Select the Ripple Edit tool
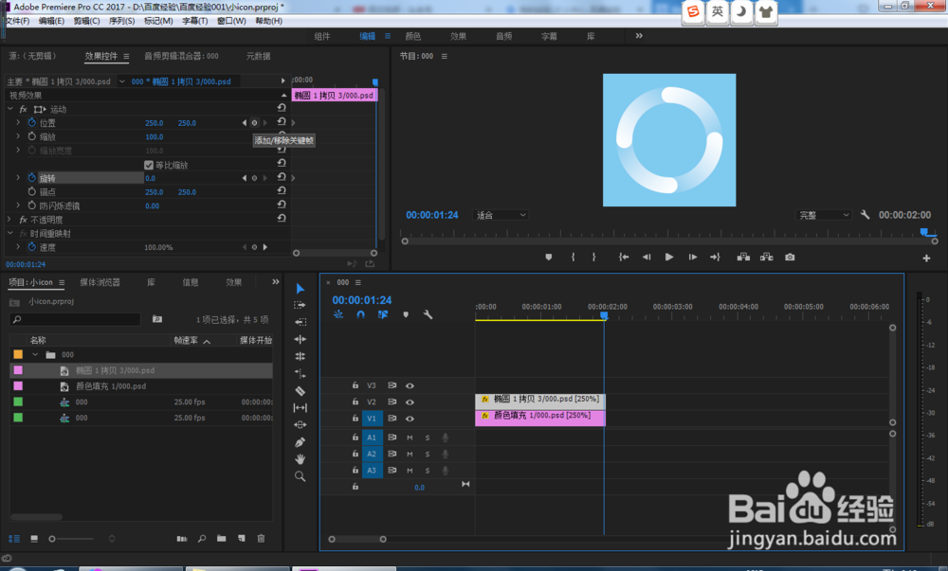 coord(300,322)
